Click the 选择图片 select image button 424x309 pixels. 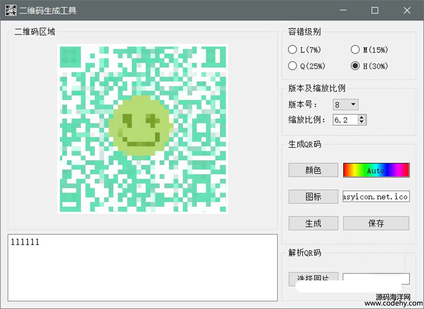click(313, 278)
